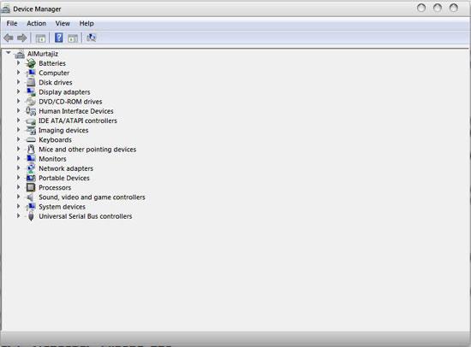
Task: Click the Show/Hide Console Tree toolbar icon
Action: point(40,38)
